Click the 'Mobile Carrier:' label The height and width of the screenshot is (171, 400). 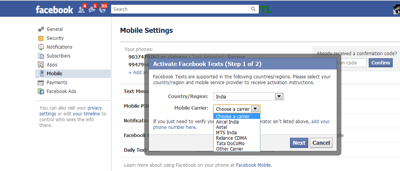tap(191, 108)
